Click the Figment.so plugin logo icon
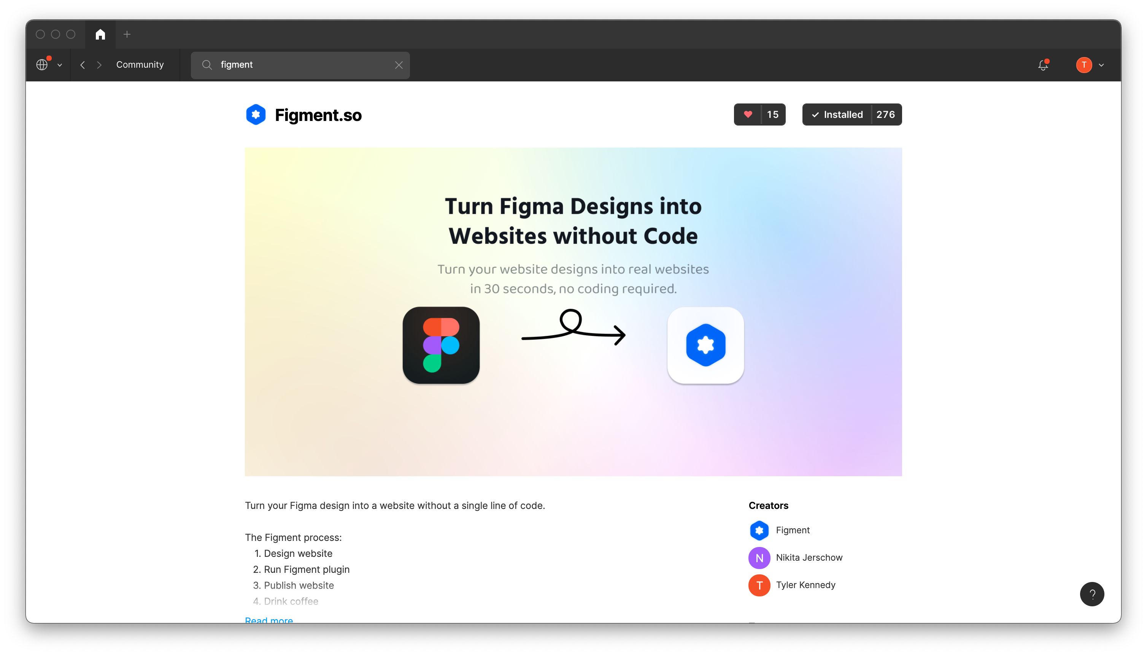Image resolution: width=1147 pixels, height=655 pixels. tap(256, 115)
